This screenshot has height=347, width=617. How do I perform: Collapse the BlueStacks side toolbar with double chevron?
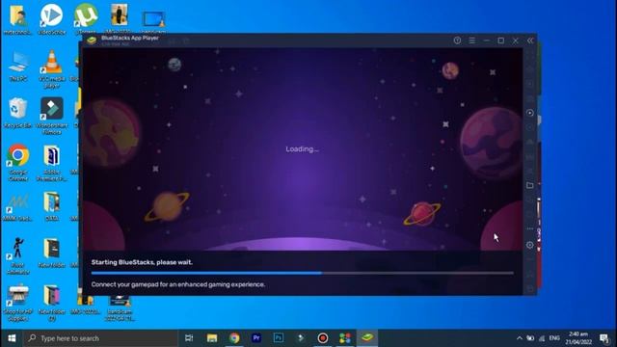point(530,40)
